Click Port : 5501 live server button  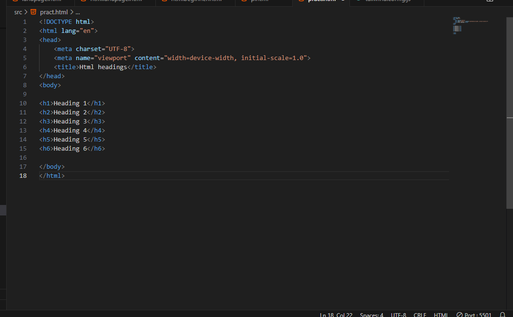474,315
